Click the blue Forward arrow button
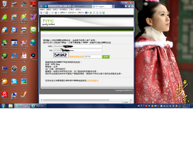Screen dimensions: 193x154 pos(46,6)
